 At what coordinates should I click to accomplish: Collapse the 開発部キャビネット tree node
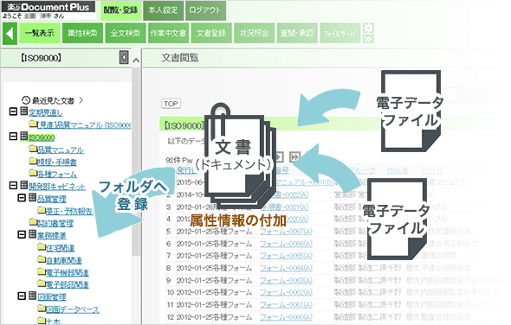pyautogui.click(x=13, y=186)
